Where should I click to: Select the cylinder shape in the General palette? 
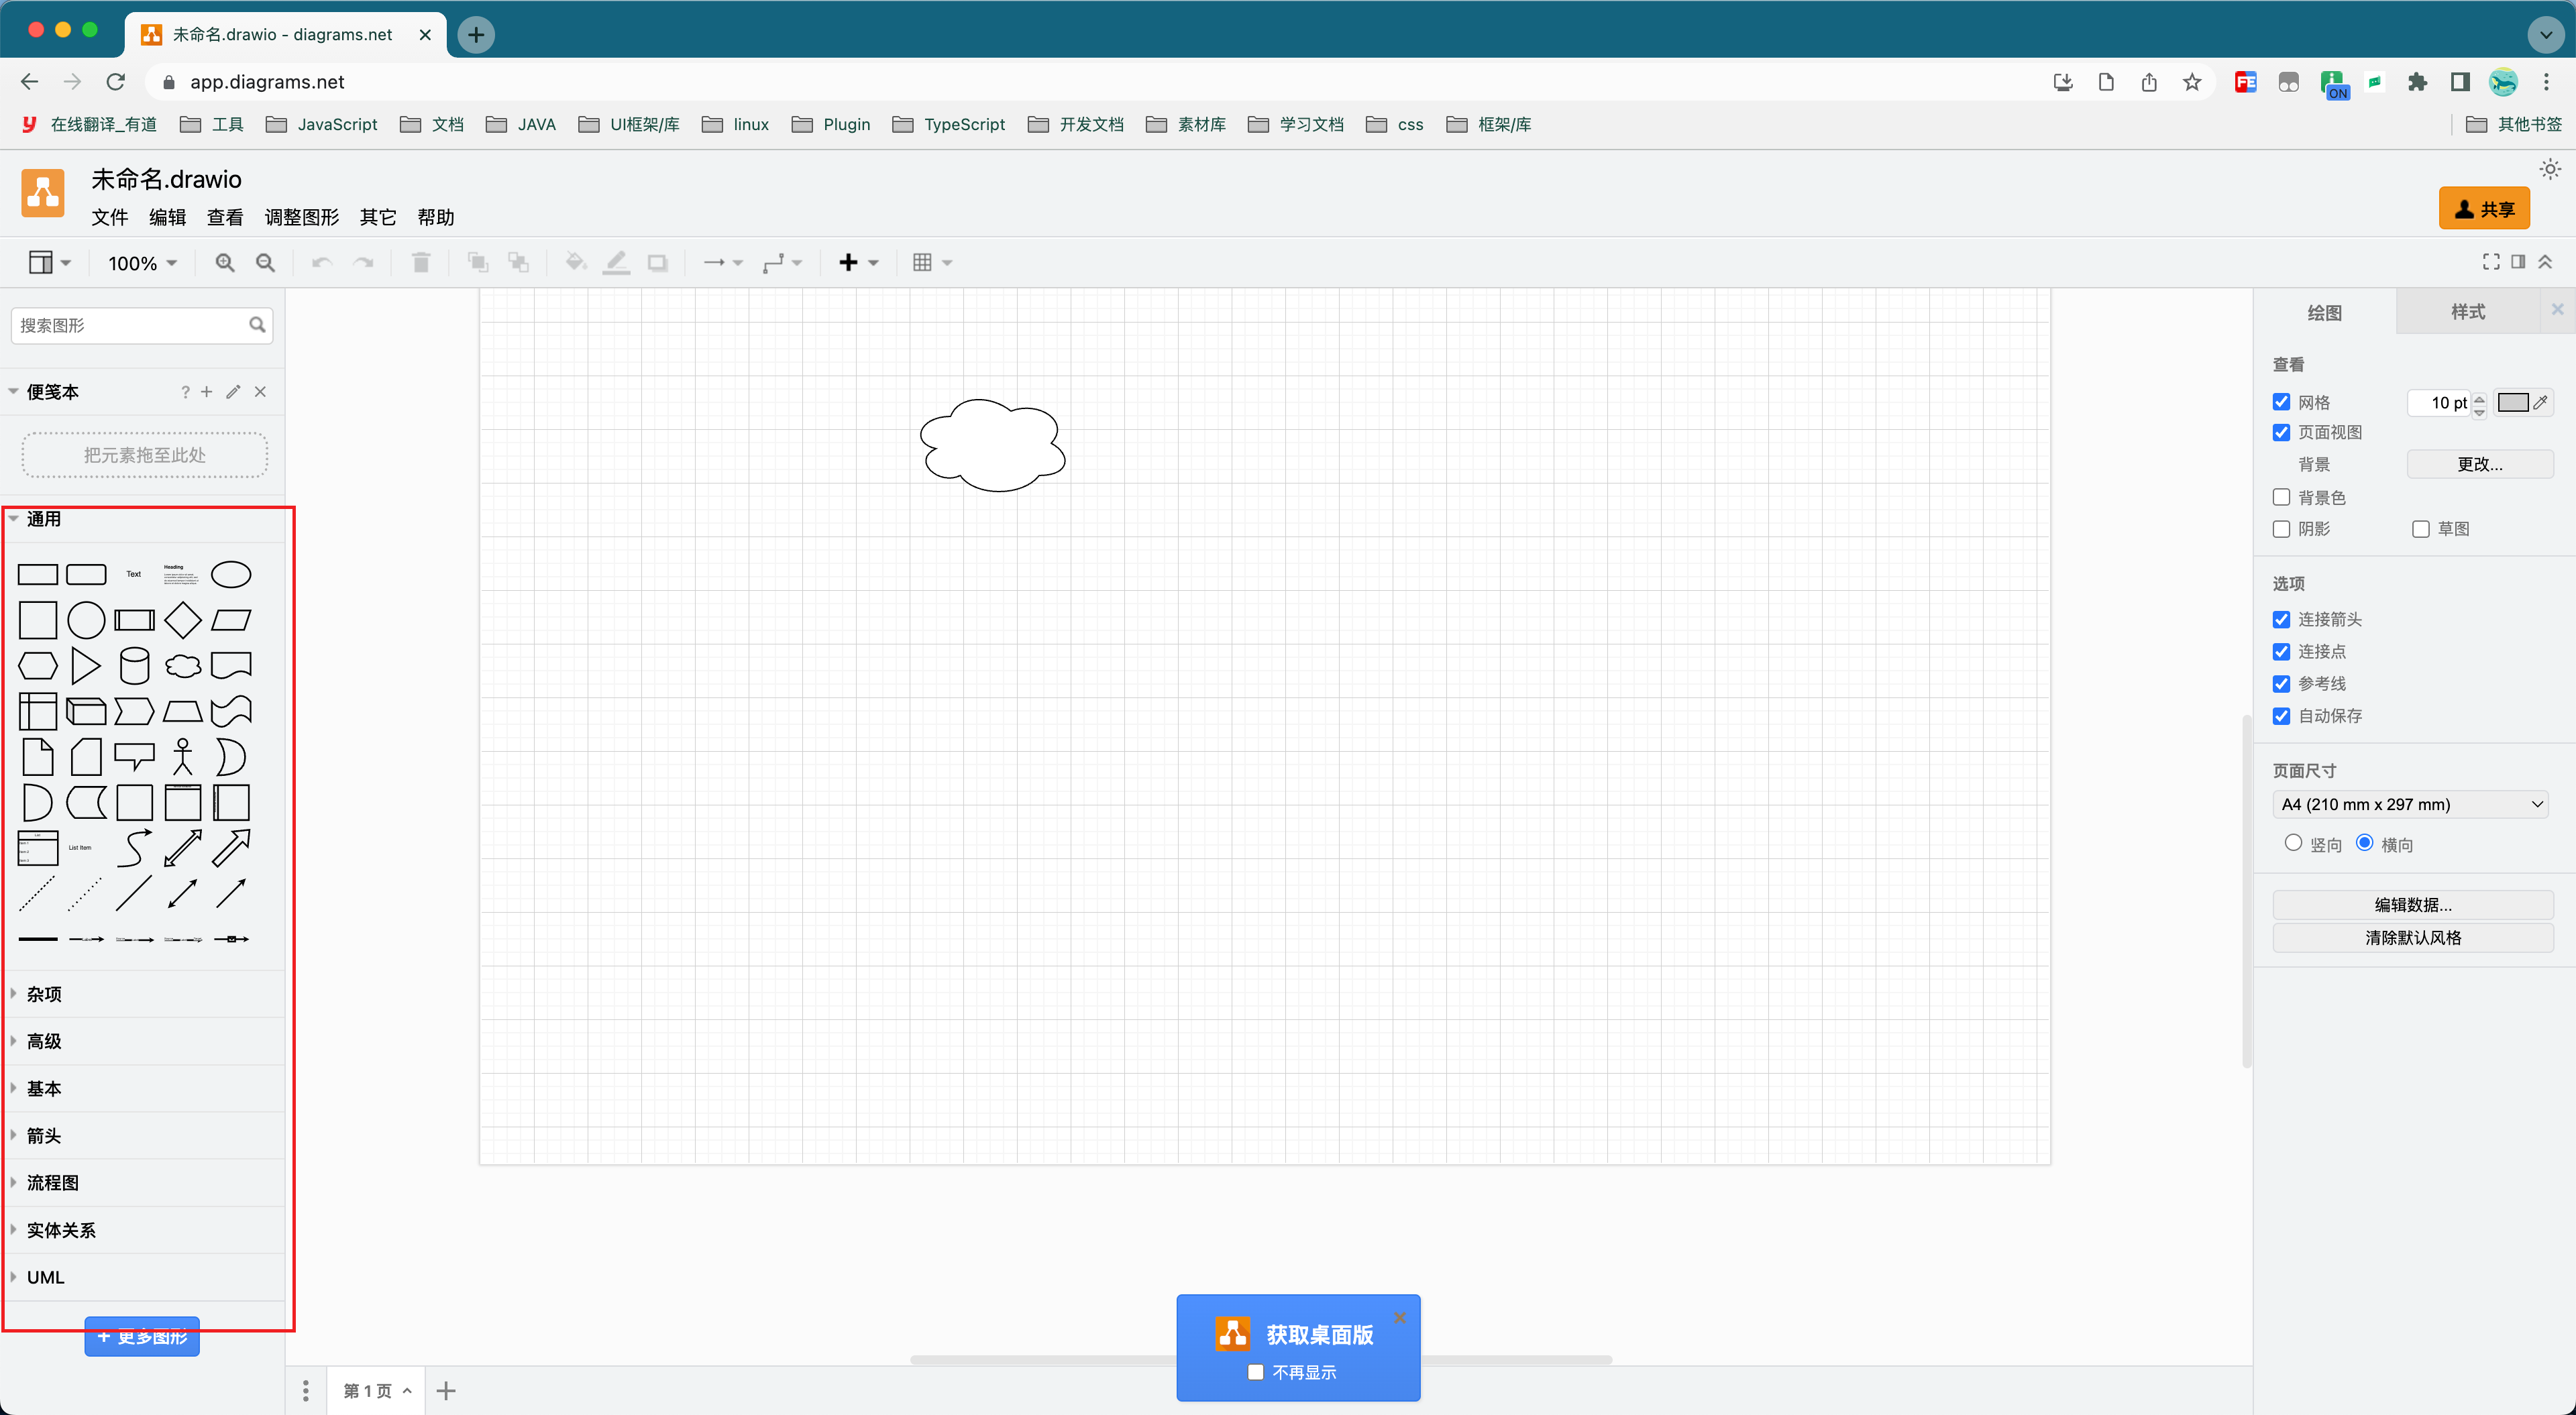point(134,665)
